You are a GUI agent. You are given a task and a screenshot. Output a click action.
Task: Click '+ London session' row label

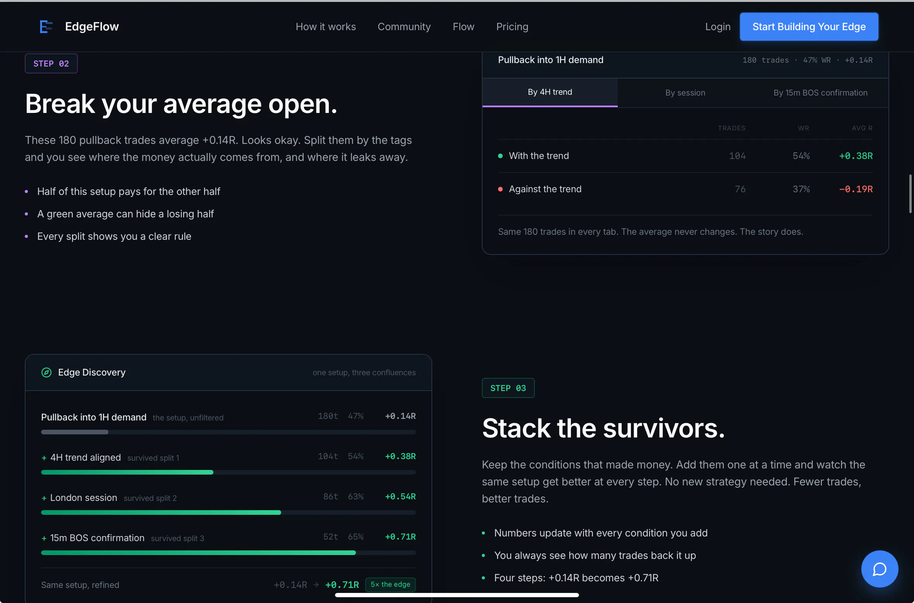point(79,498)
